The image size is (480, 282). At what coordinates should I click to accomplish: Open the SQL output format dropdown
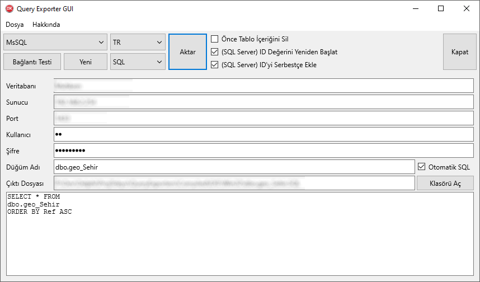coord(138,62)
